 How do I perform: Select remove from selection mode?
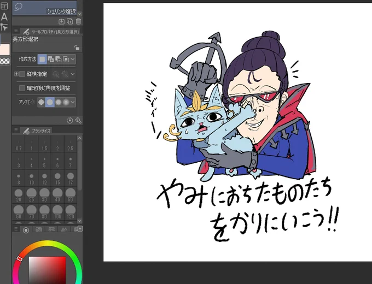(58, 59)
